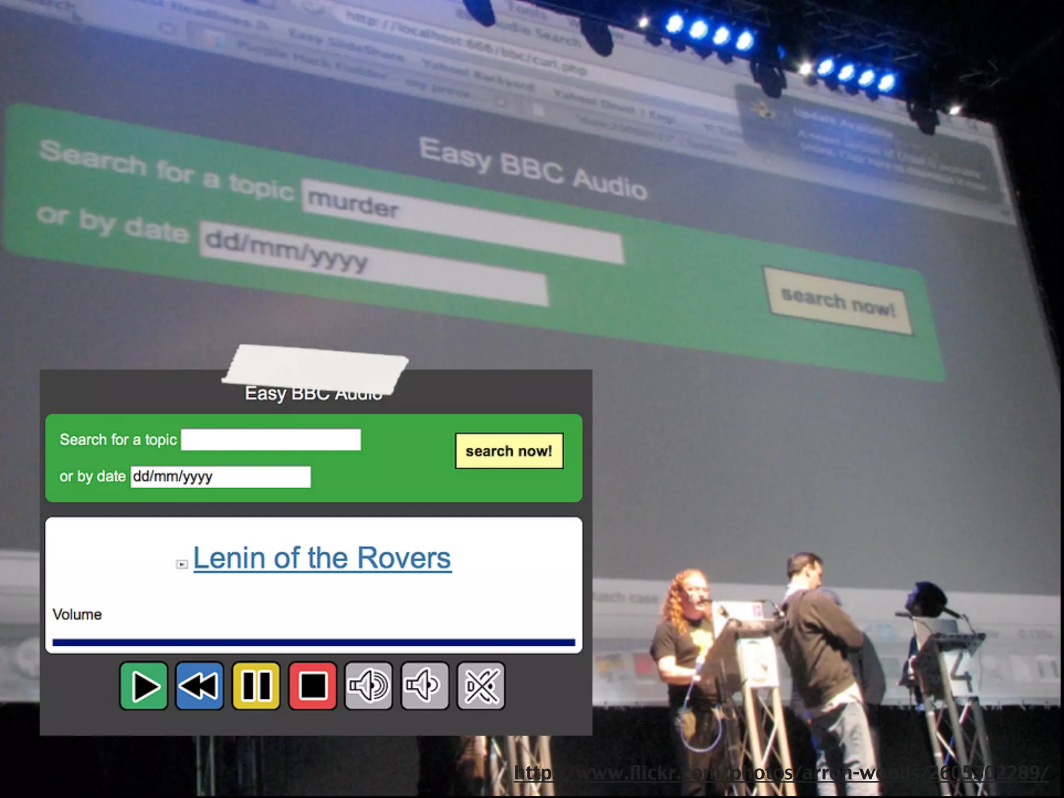The image size is (1064, 798).
Task: Mute audio using the crossed-out speaker icon
Action: point(481,686)
